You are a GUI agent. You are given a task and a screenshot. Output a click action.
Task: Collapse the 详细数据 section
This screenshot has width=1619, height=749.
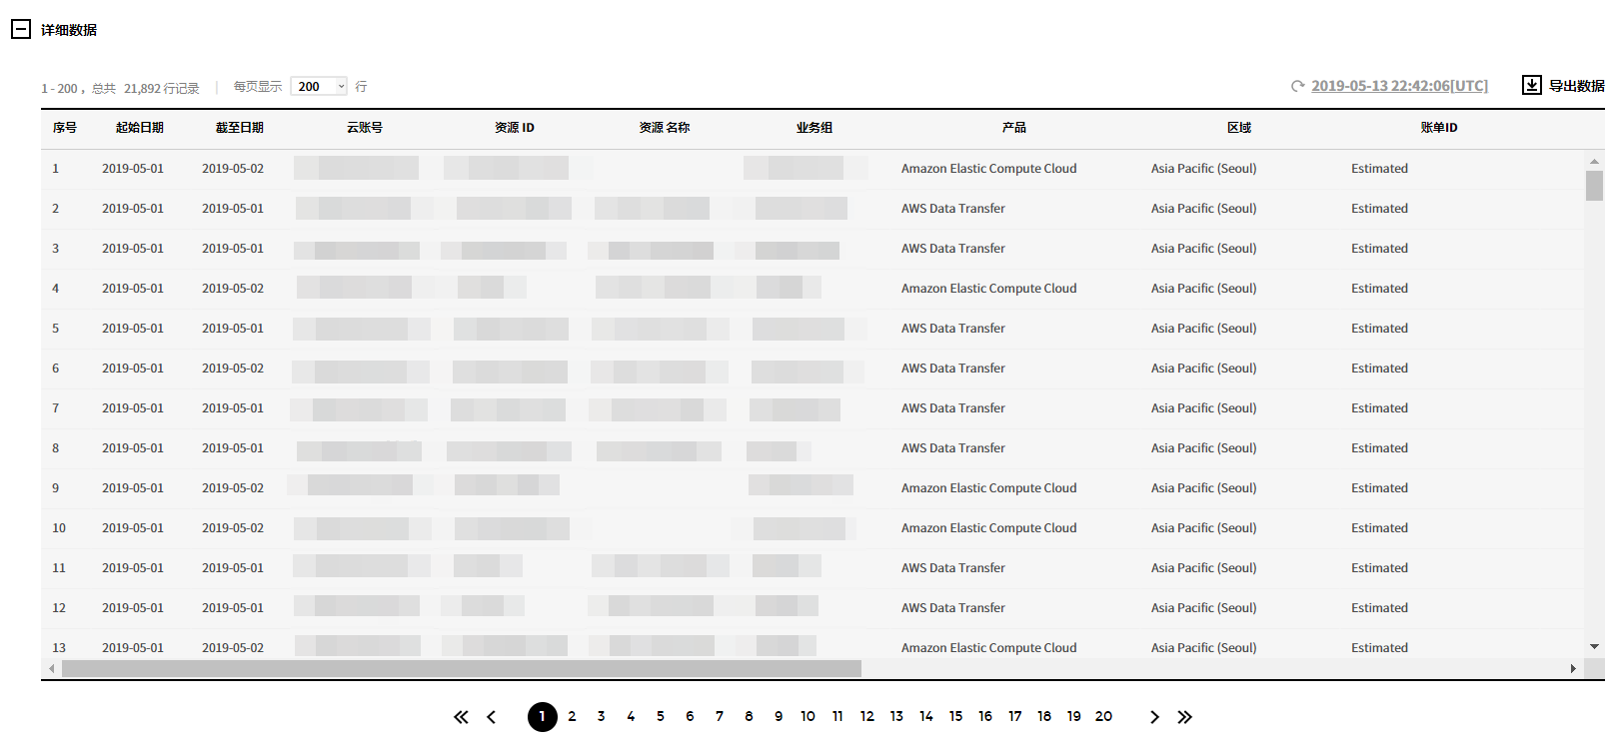point(21,29)
